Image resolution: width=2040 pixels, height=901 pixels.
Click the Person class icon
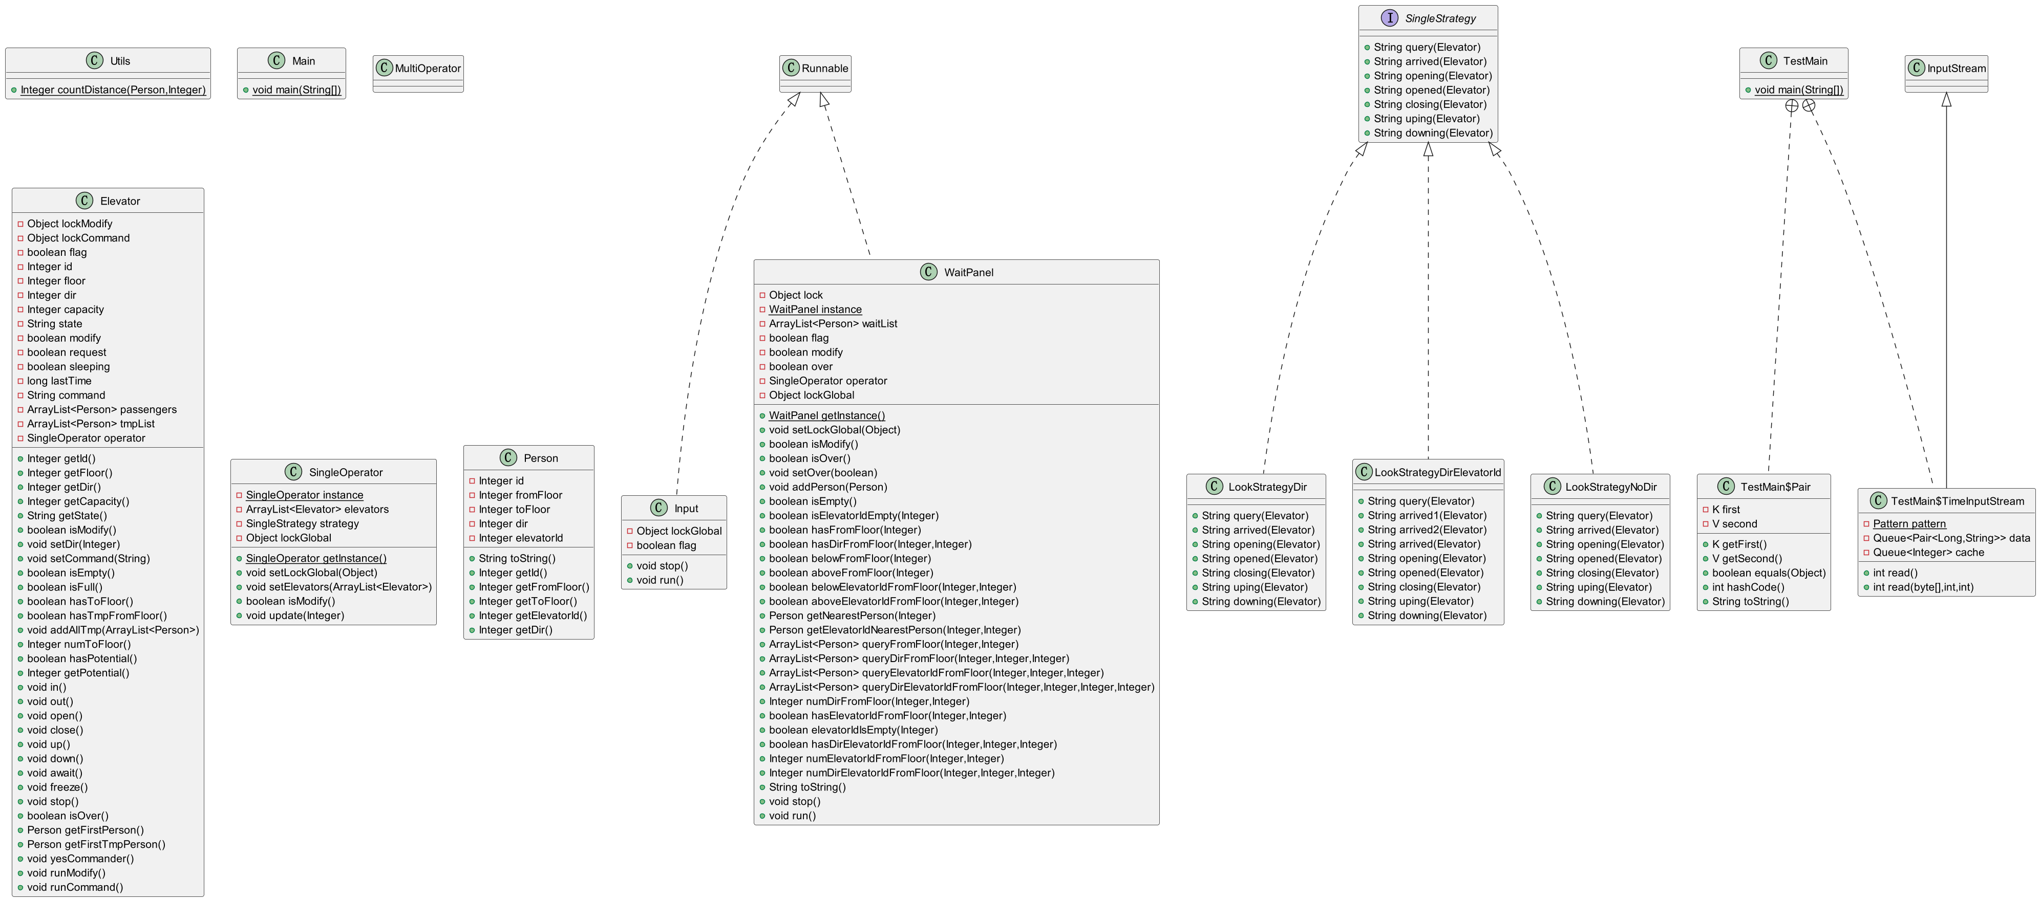(508, 458)
